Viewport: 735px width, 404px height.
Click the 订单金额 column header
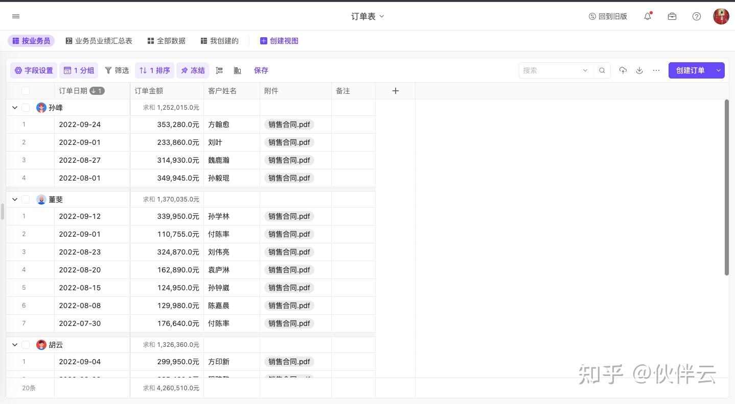(167, 91)
